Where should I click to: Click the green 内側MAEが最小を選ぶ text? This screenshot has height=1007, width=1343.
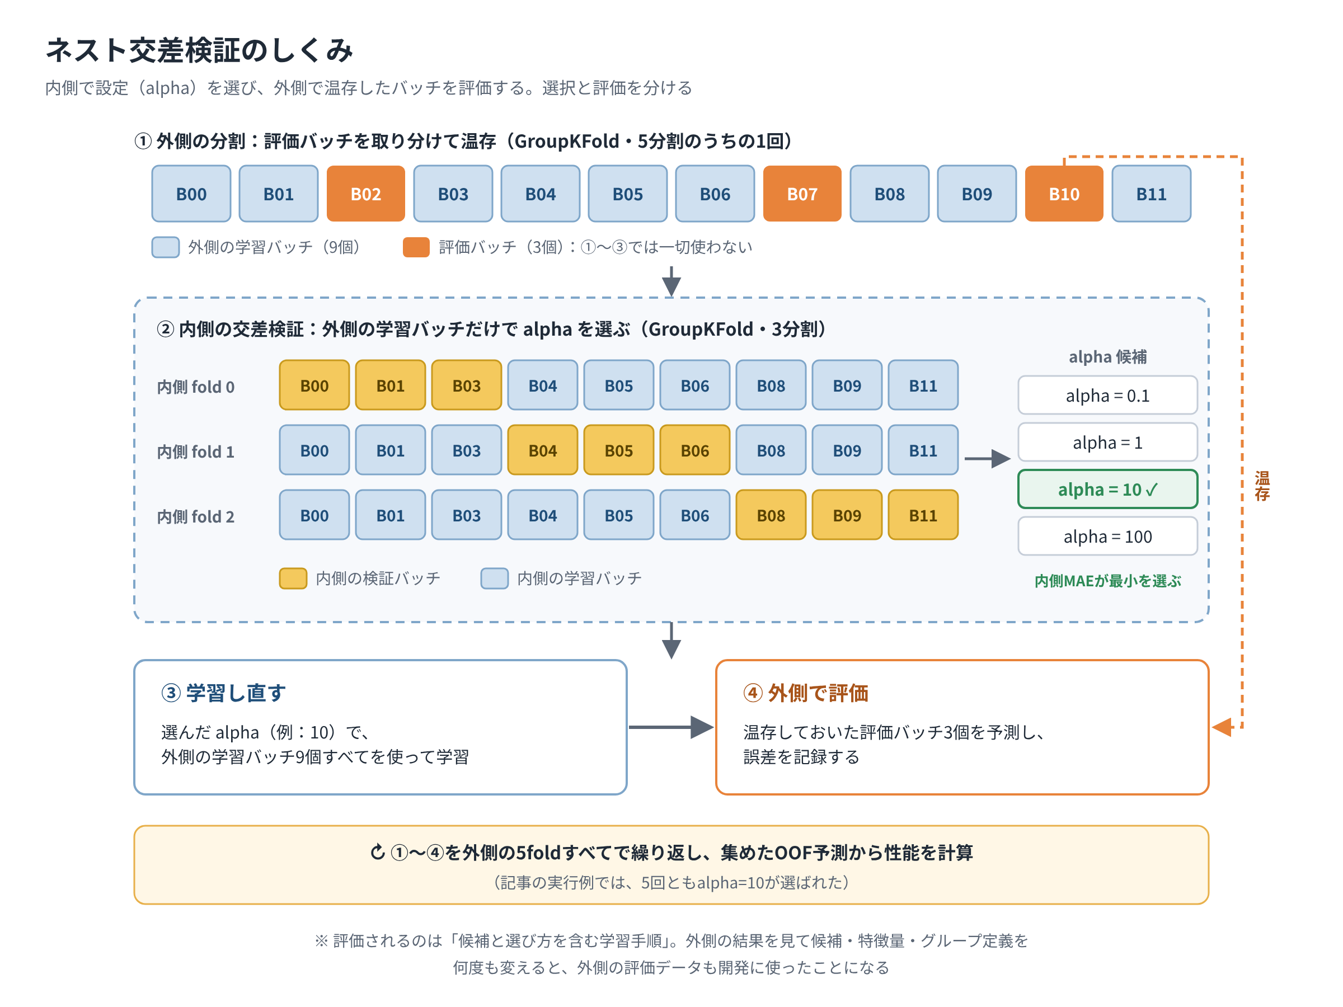pos(1107,581)
